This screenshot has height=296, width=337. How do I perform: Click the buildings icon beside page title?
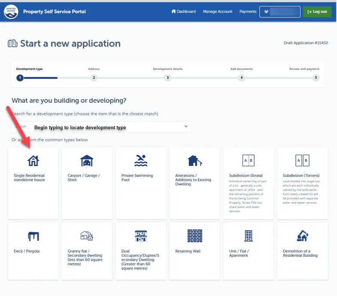coord(12,43)
